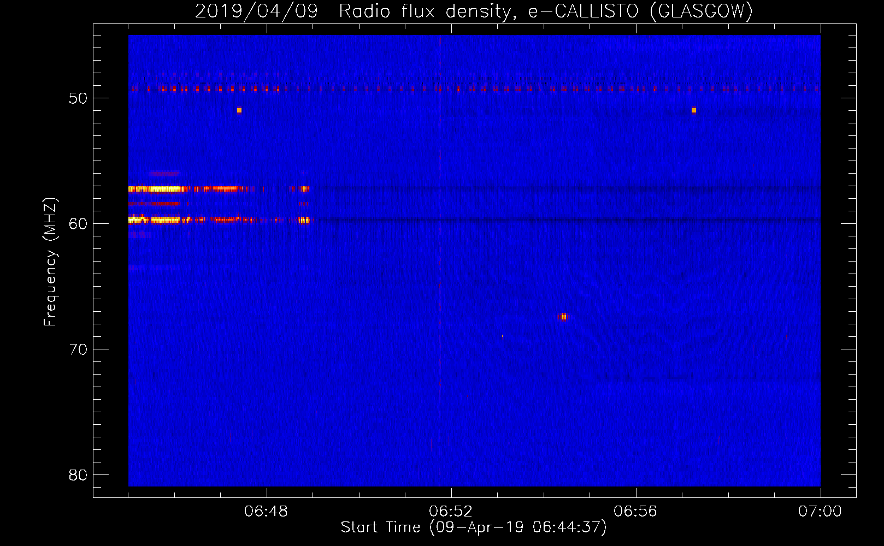Viewport: 884px width, 546px height.
Task: Click the 'Frequency (MHZ)' axis label
Action: pos(50,262)
